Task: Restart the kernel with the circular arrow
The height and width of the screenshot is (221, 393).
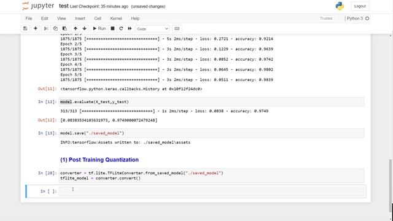Action: pos(121,29)
